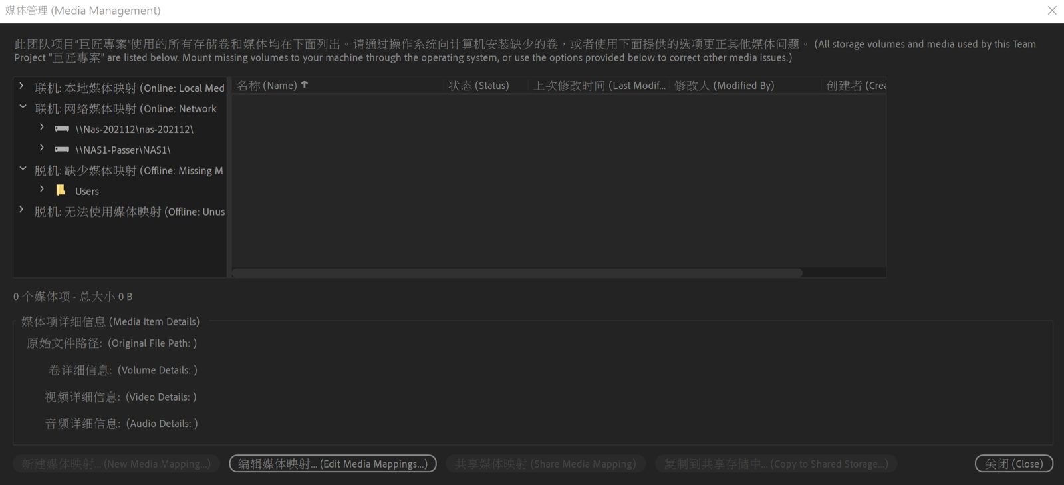This screenshot has width=1064, height=485.
Task: Select the \\NAS1-Passer\NAS1\ tree row
Action: pyautogui.click(x=120, y=150)
